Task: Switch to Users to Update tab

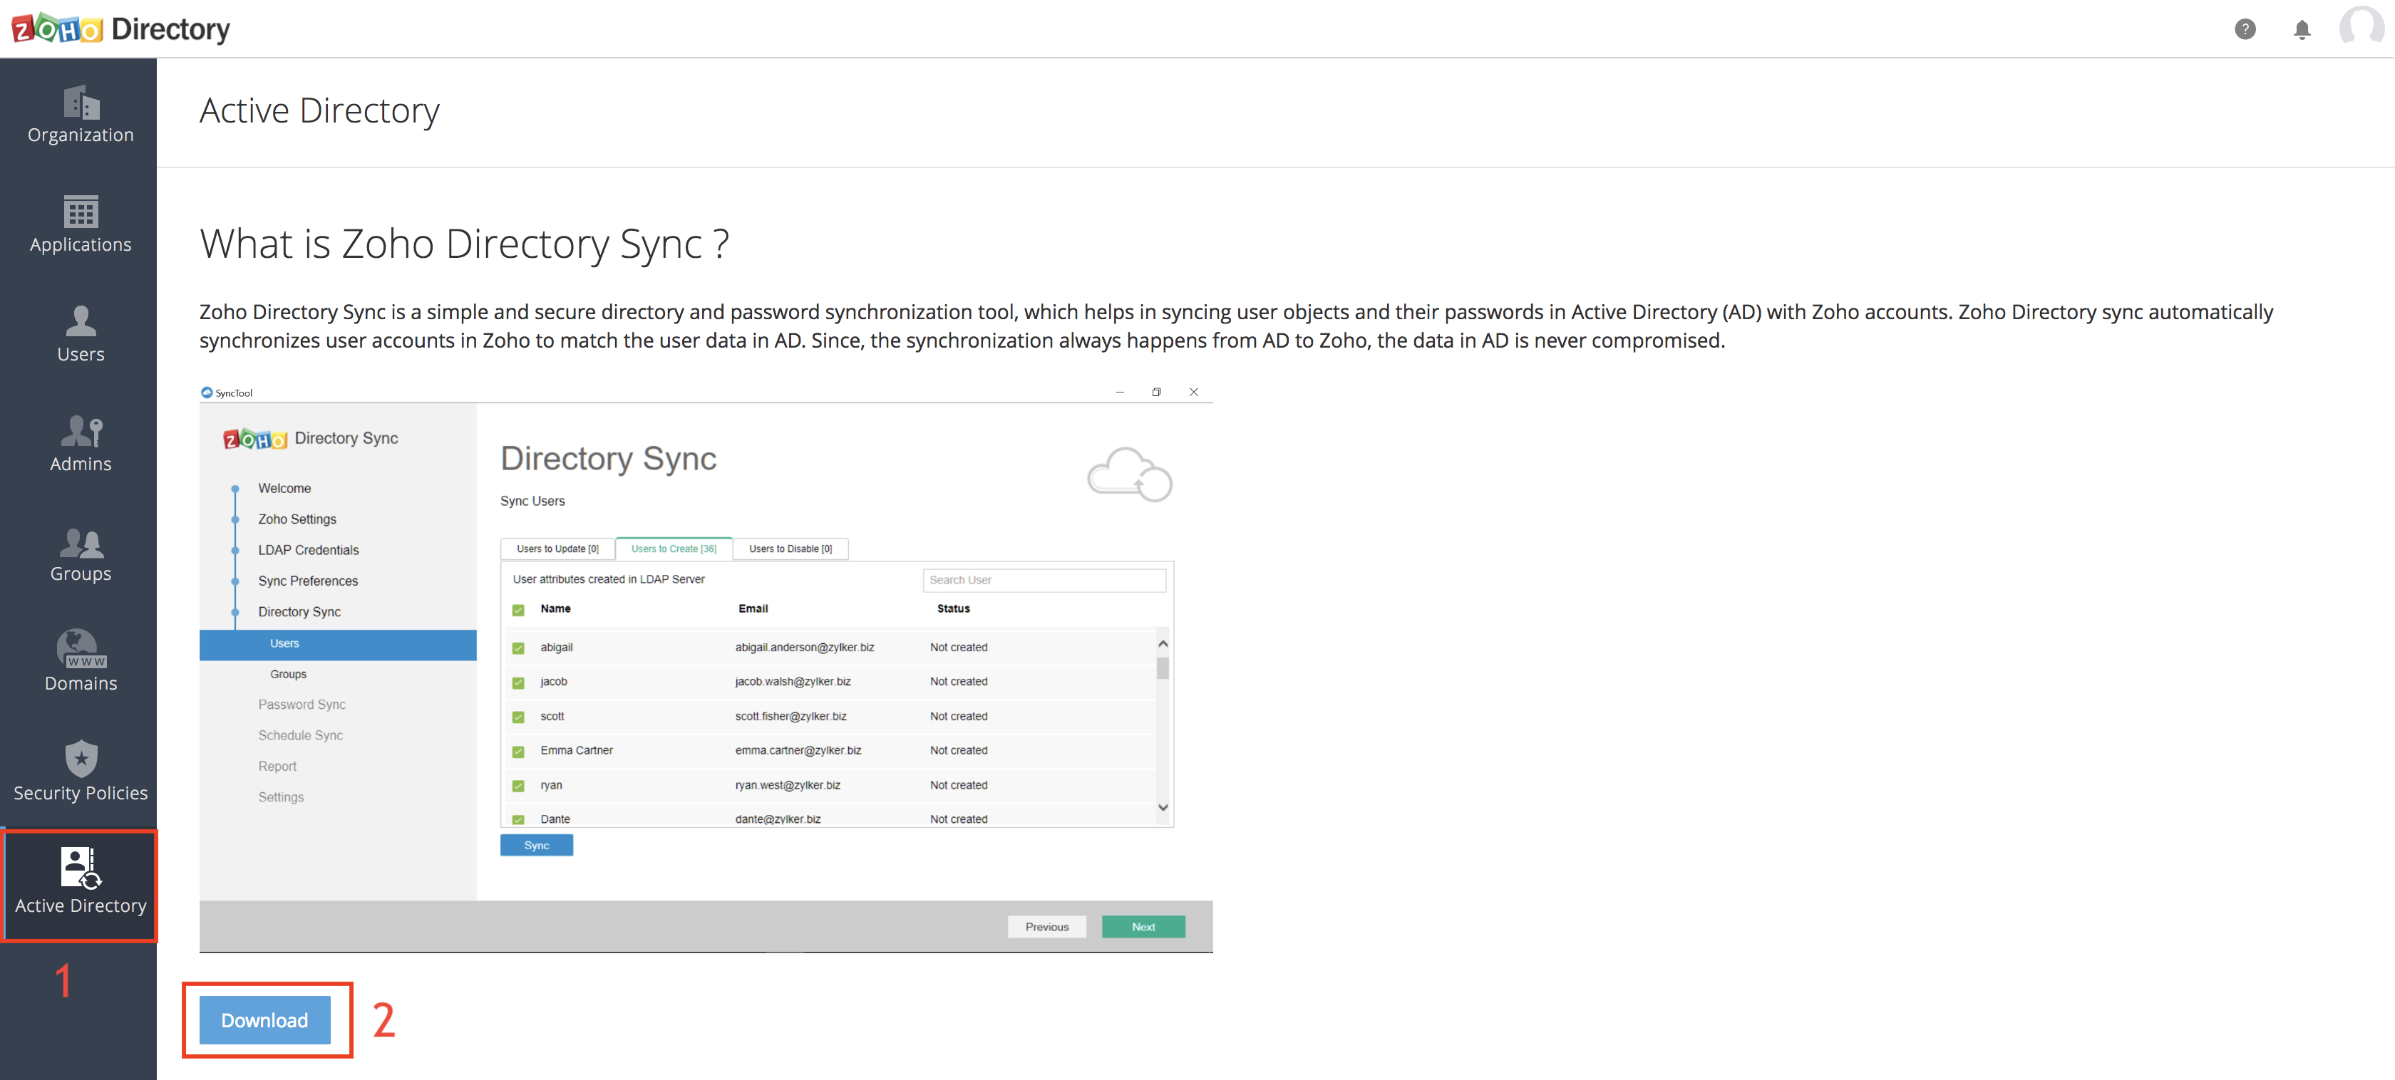Action: 558,549
